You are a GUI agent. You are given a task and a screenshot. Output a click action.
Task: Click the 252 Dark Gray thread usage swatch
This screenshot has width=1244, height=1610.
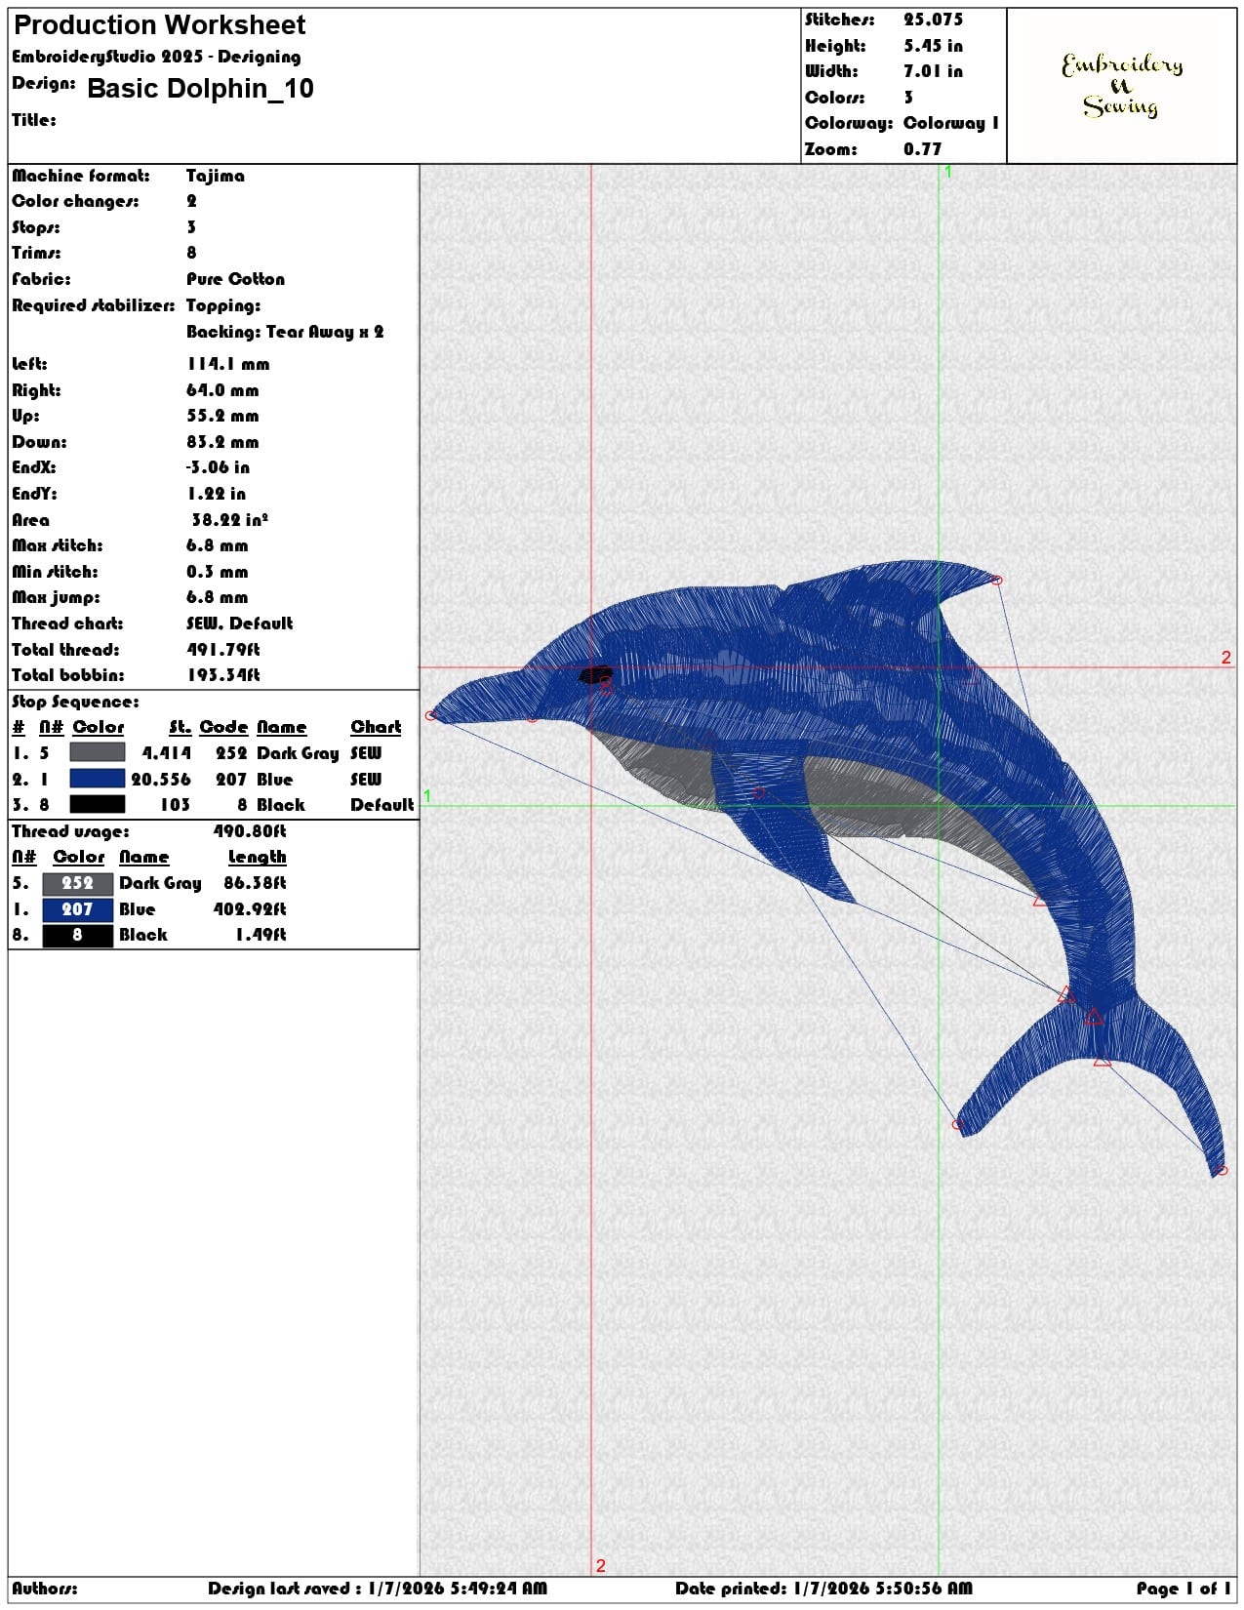click(x=78, y=883)
